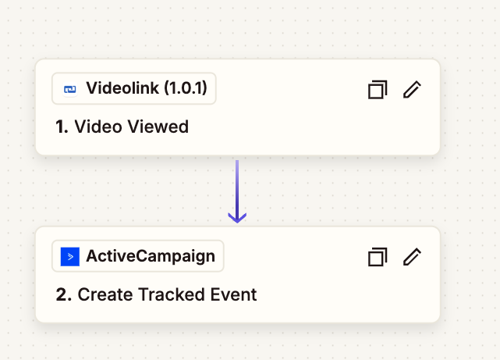Edit the Create Tracked Event step with pencil
Screen dimensions: 500x360
[412, 257]
